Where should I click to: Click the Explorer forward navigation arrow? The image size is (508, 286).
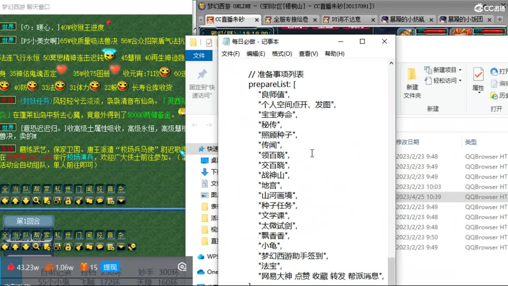(209, 125)
